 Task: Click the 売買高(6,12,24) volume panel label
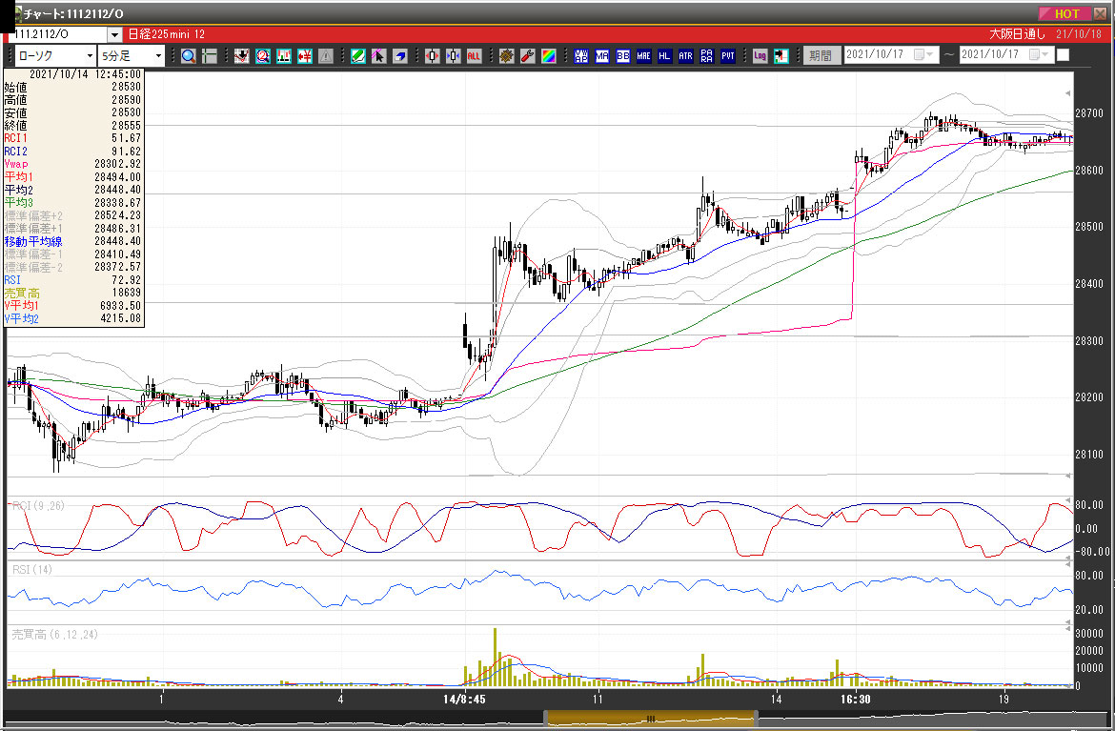(54, 635)
